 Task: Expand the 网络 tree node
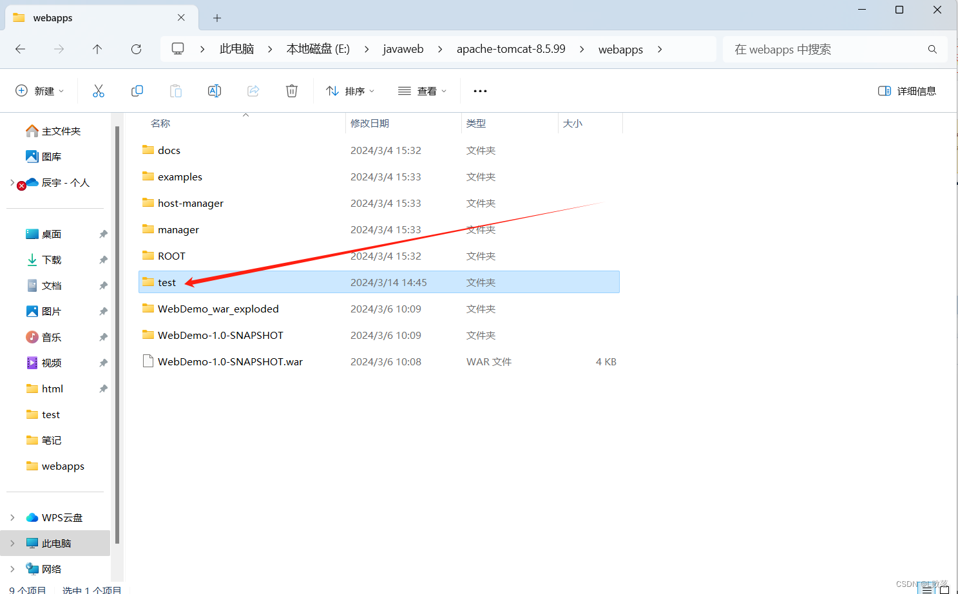12,569
